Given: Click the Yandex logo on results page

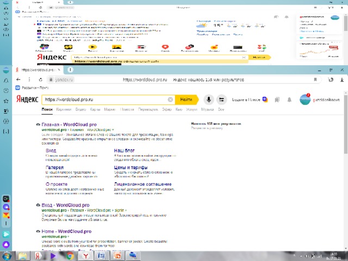Looking at the screenshot, I should [x=27, y=99].
